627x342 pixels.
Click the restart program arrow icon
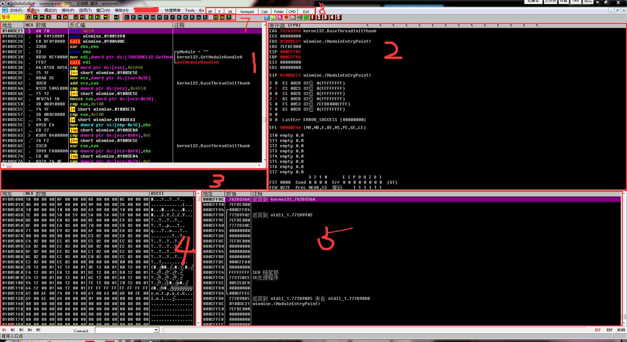pos(35,17)
